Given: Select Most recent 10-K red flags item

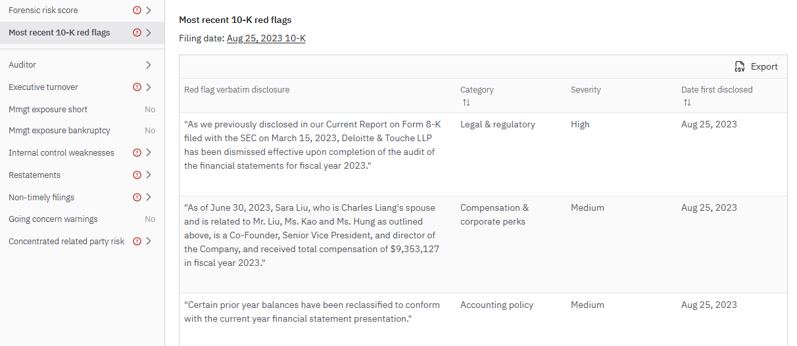Looking at the screenshot, I should tap(59, 33).
